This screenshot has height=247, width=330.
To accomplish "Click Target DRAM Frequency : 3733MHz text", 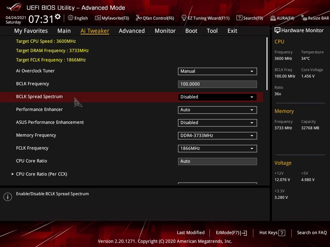I will click(53, 50).
